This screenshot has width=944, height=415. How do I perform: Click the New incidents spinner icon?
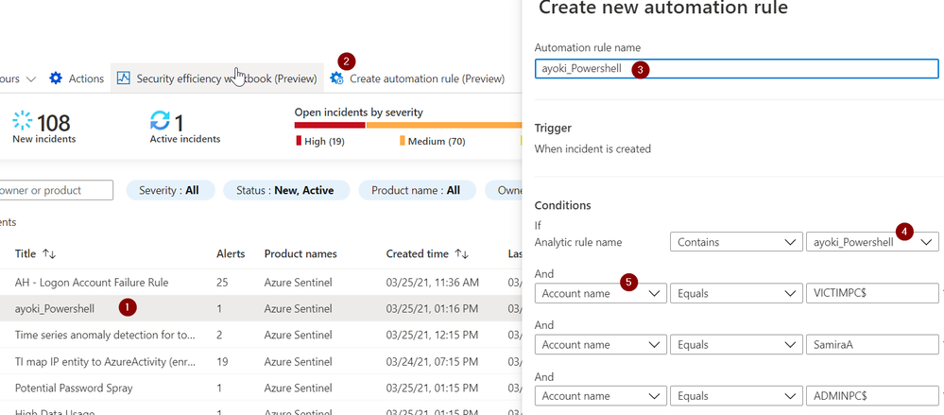22,121
